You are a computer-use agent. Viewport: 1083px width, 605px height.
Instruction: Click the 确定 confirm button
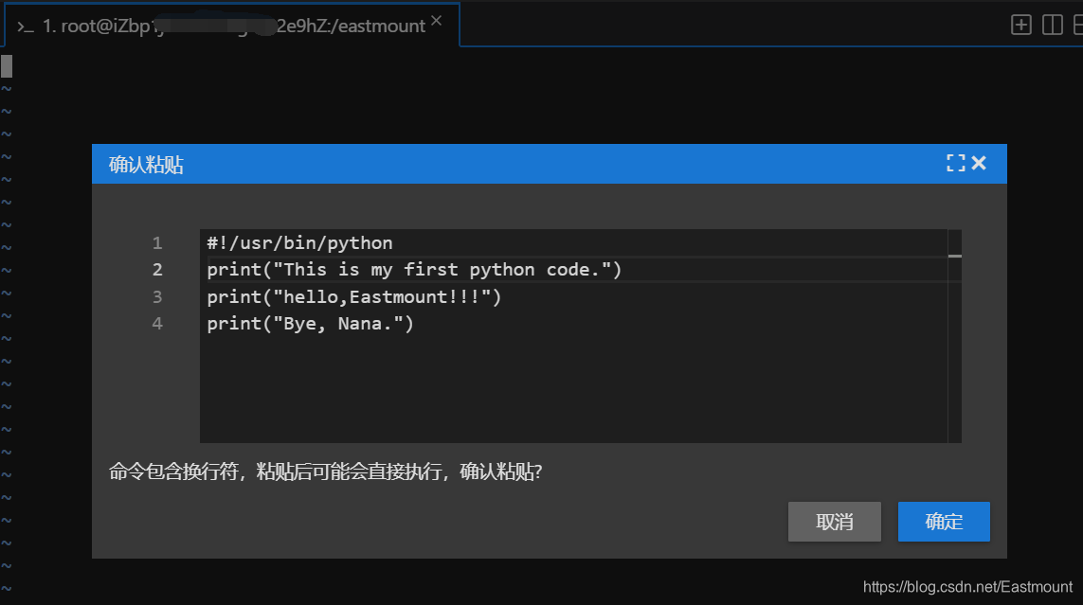pyautogui.click(x=944, y=522)
